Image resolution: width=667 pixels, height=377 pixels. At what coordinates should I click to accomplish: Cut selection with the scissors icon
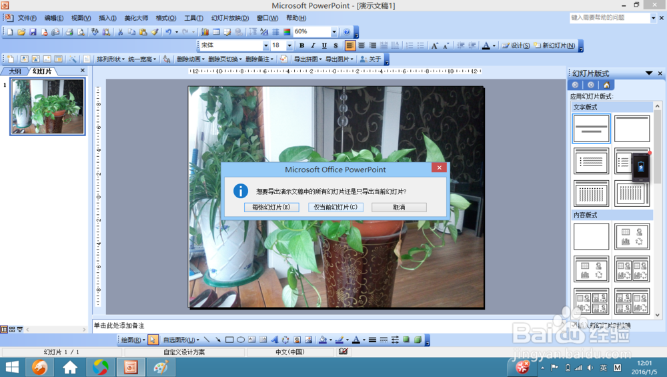120,32
